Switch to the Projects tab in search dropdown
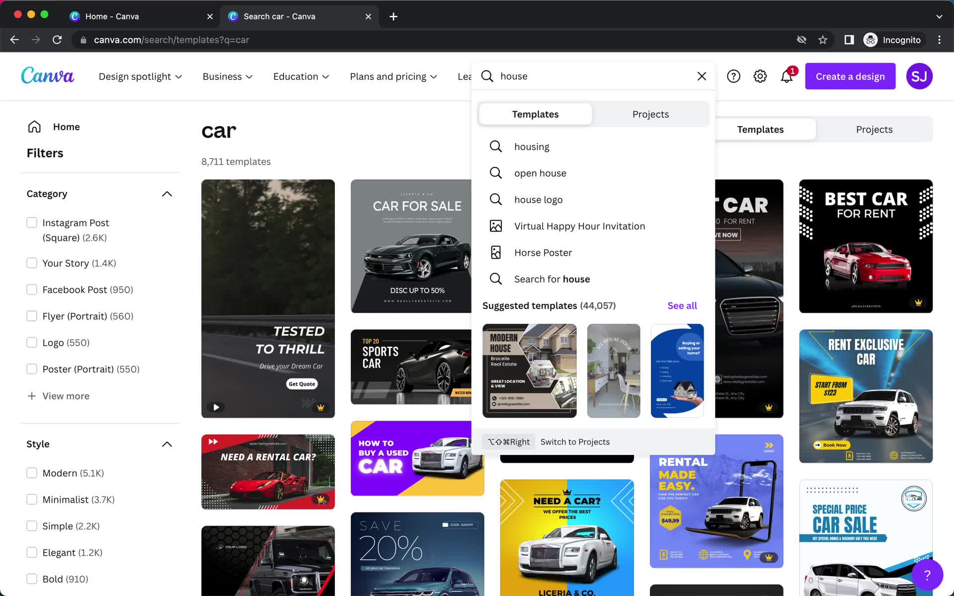 (x=650, y=113)
